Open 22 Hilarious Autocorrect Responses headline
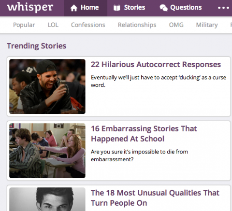Screen dimensions: 232x211 tap(156, 65)
